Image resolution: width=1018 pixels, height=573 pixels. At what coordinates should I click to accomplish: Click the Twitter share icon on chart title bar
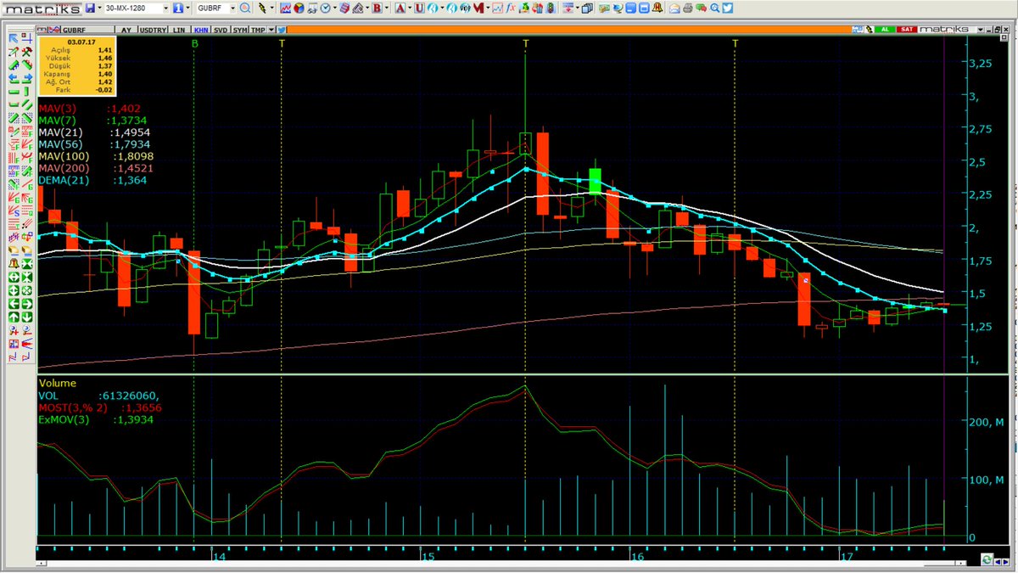tap(281, 29)
